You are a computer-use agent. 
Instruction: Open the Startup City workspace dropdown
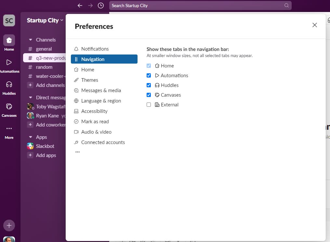tap(45, 20)
